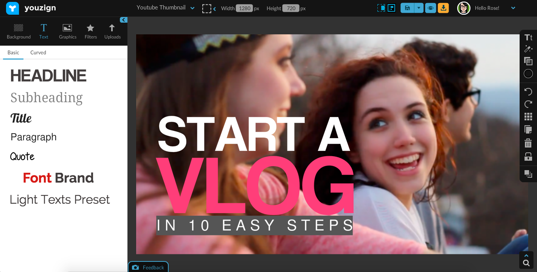
Task: Open the Feedback button
Action: [148, 267]
